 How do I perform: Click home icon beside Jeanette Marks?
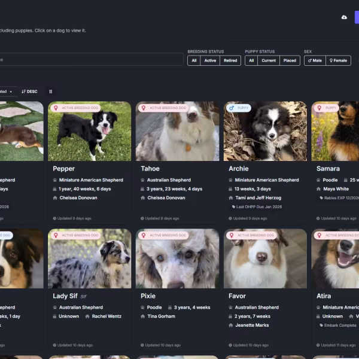[230, 325]
